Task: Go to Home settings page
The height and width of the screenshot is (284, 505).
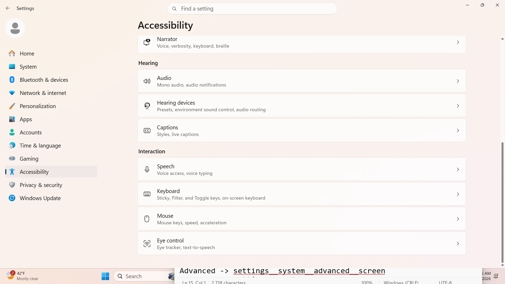Action: coord(51,53)
